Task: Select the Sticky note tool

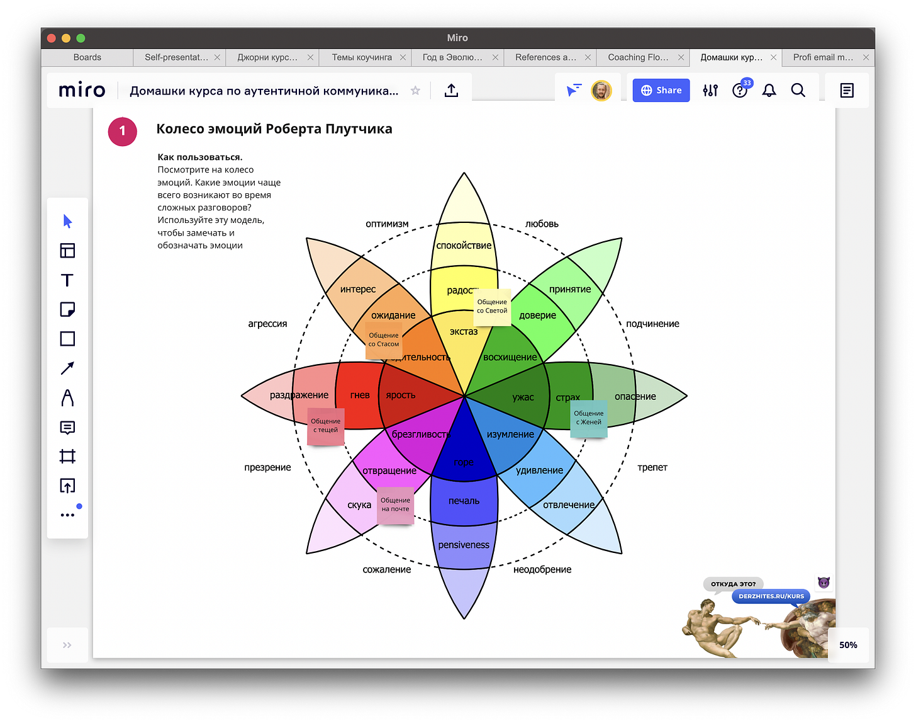Action: tap(67, 309)
